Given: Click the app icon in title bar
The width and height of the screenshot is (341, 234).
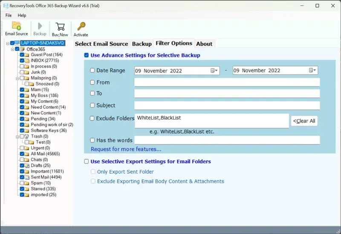Looking at the screenshot, I should (6, 6).
